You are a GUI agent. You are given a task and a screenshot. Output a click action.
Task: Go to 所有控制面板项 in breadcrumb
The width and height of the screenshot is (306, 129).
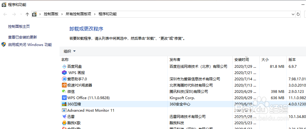(78, 14)
